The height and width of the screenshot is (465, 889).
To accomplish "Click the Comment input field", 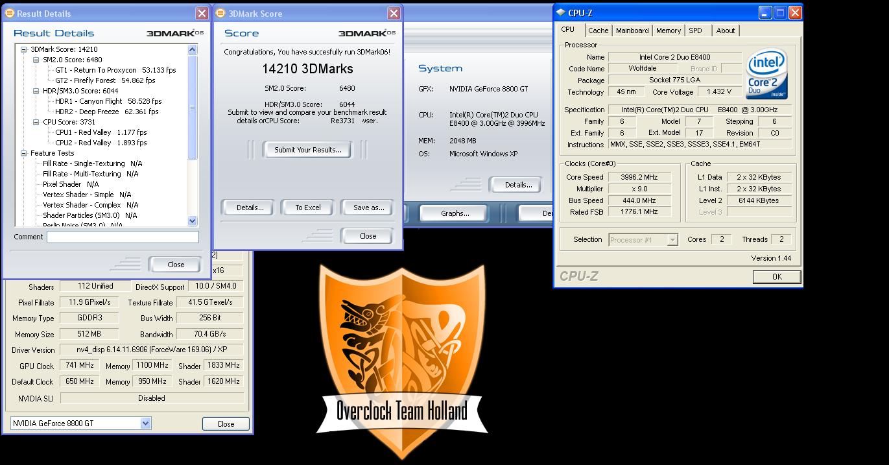I will (x=123, y=237).
